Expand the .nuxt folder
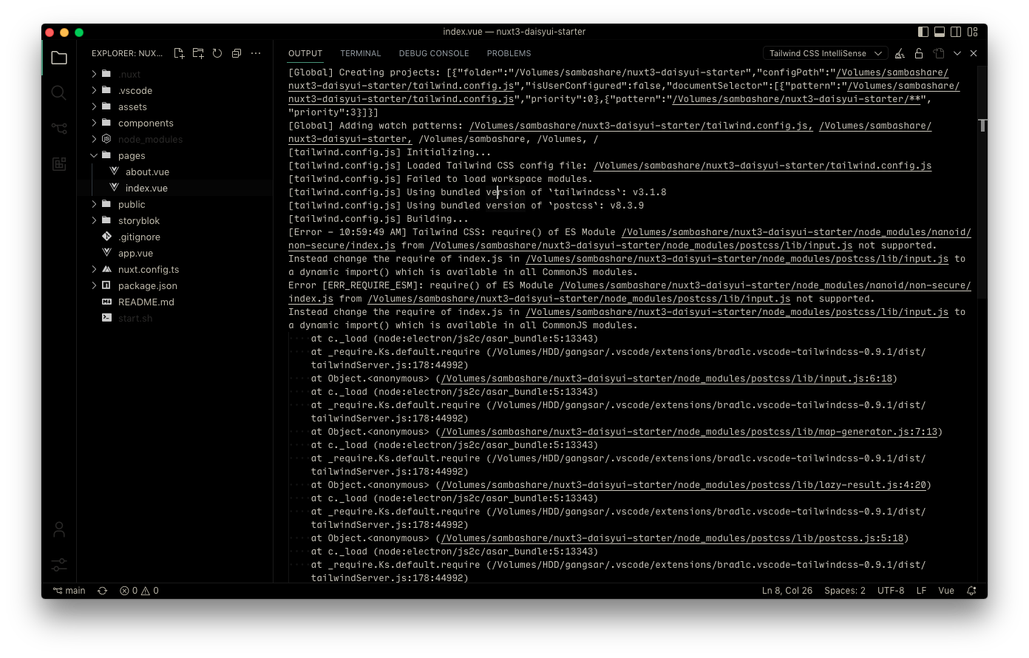This screenshot has width=1029, height=658. pyautogui.click(x=94, y=74)
